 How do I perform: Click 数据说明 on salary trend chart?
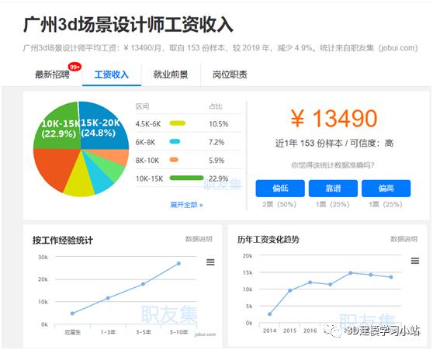click(x=404, y=239)
